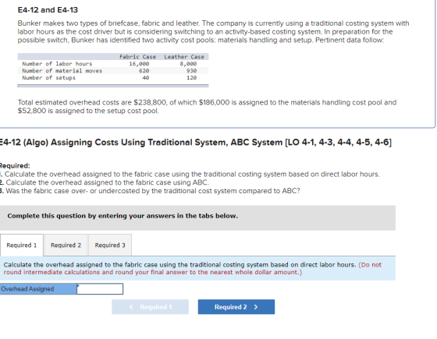
Task: Click the Overhead Assigned input field
Action: coord(100,289)
